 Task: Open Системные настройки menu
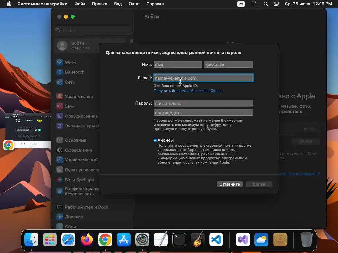click(x=43, y=4)
